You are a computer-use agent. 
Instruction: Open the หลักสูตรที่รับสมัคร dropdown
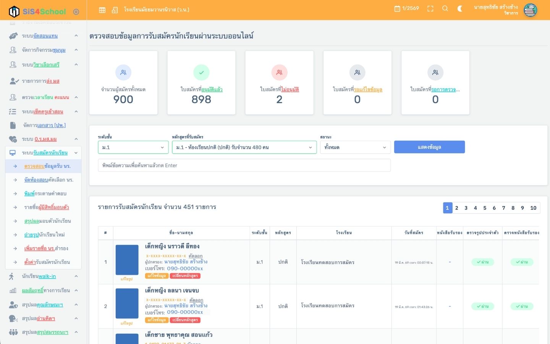244,147
